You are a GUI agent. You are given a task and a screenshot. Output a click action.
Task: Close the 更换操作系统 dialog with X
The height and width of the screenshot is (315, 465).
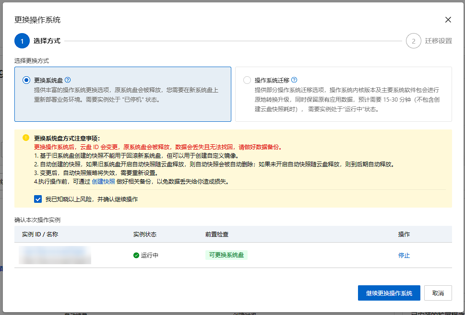coord(448,20)
